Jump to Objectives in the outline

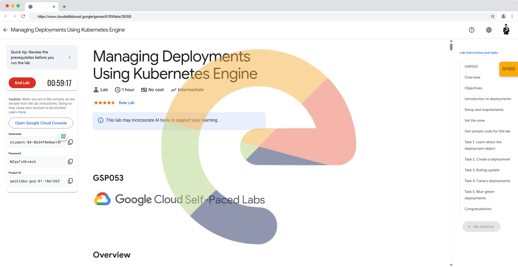point(473,88)
